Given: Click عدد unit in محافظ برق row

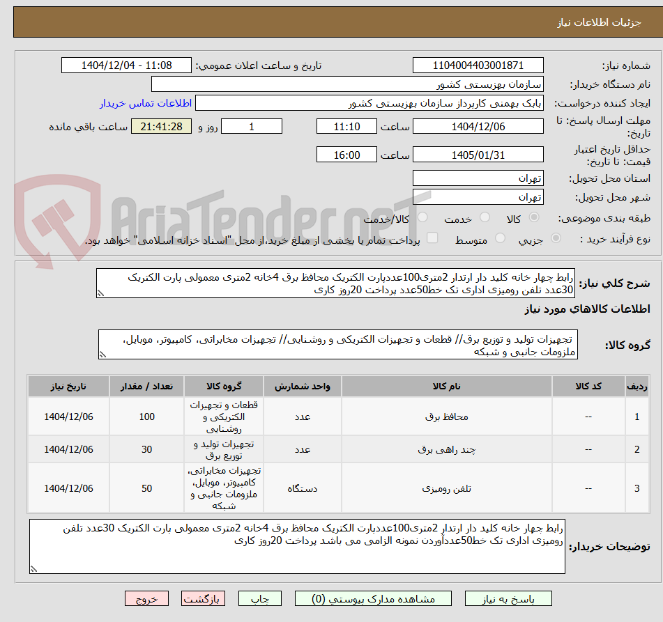Looking at the screenshot, I should [303, 417].
